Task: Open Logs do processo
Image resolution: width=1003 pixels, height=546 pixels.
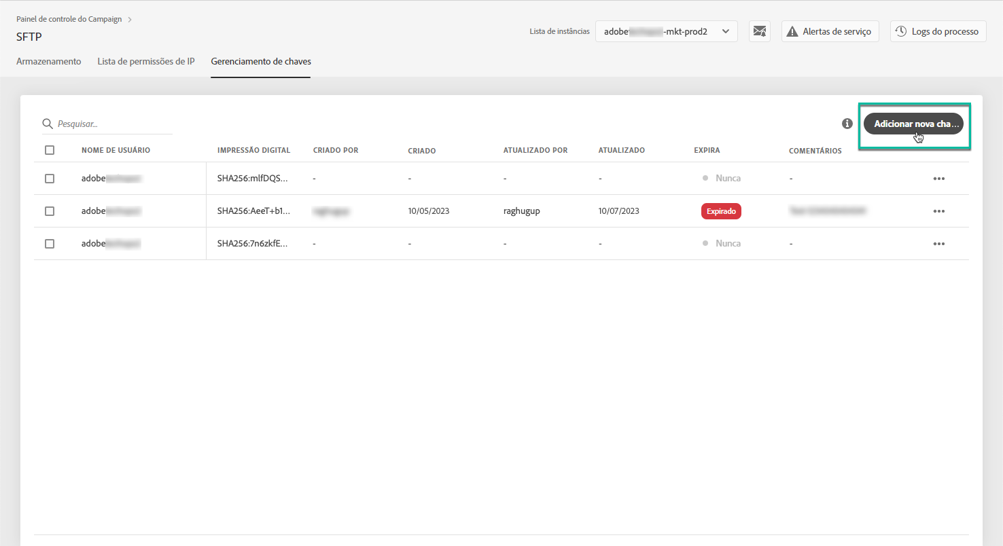Action: click(938, 31)
